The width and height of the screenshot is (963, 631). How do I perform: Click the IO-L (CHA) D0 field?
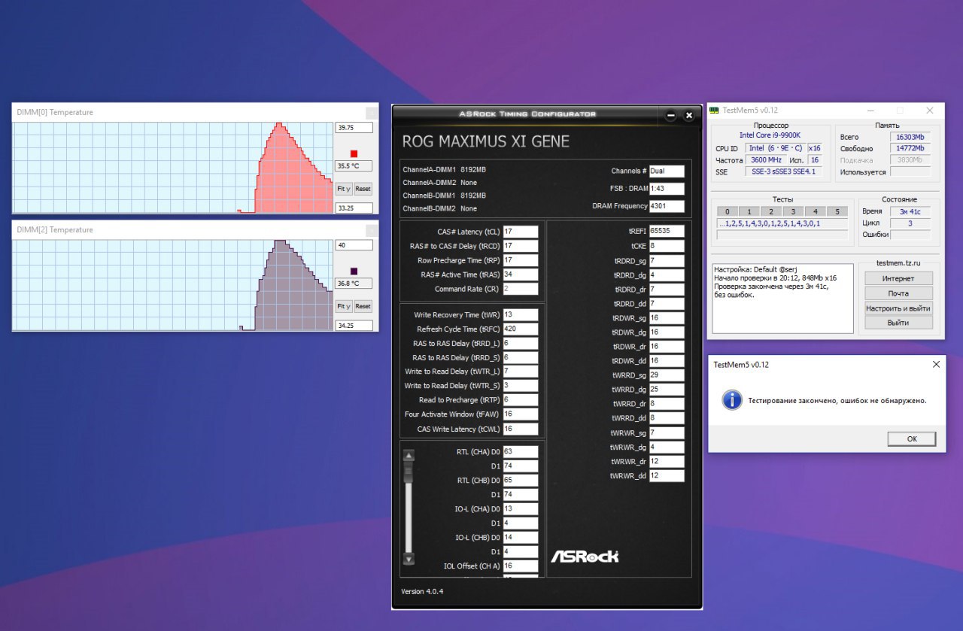(521, 508)
